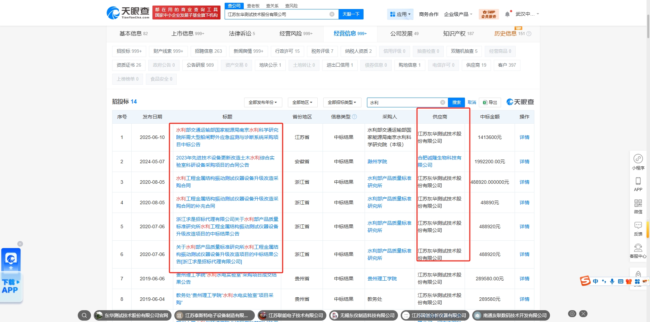Open 2023年先进技术设备更新改造 bid title
Viewport: 650px width, 322px height.
tap(225, 162)
